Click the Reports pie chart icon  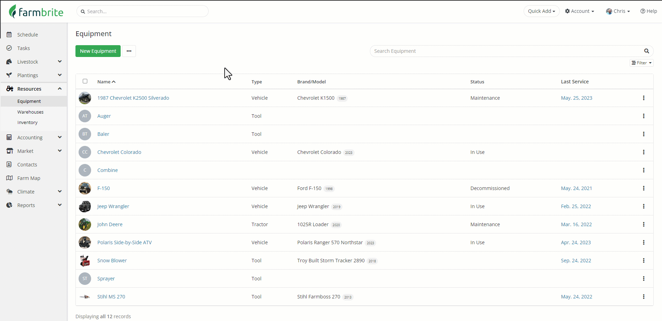coord(9,205)
